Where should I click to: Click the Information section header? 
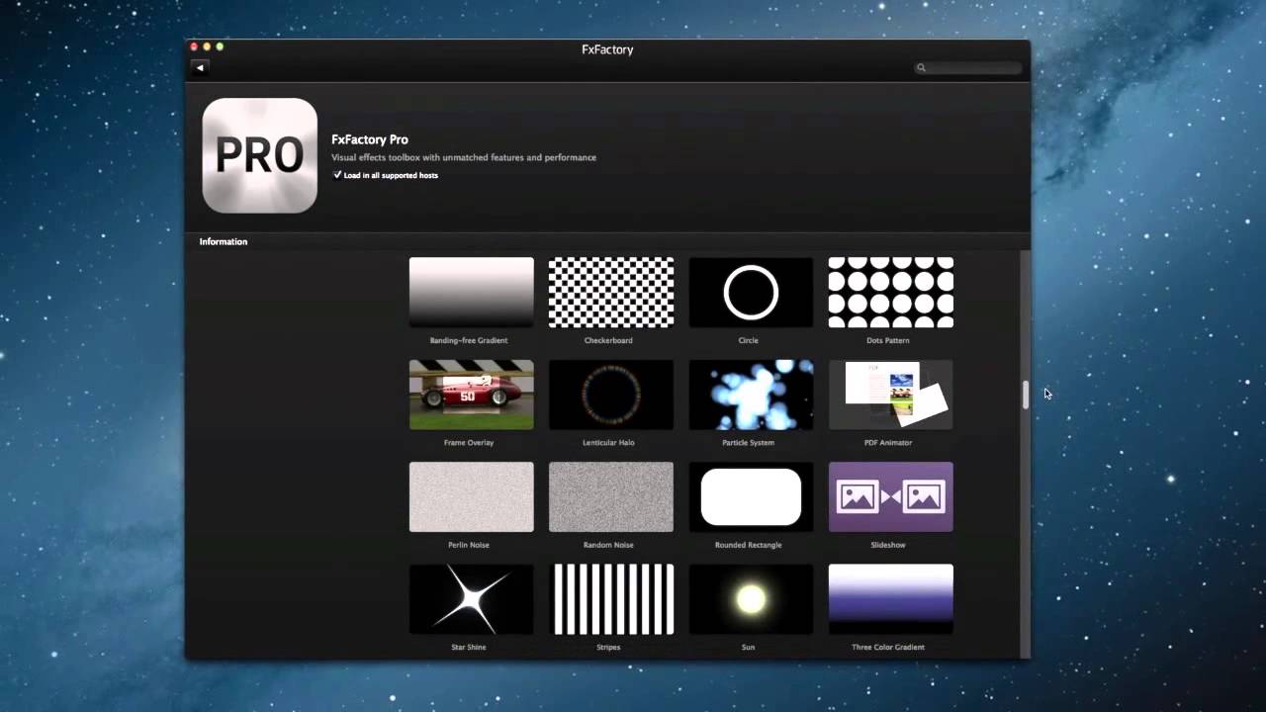[224, 241]
